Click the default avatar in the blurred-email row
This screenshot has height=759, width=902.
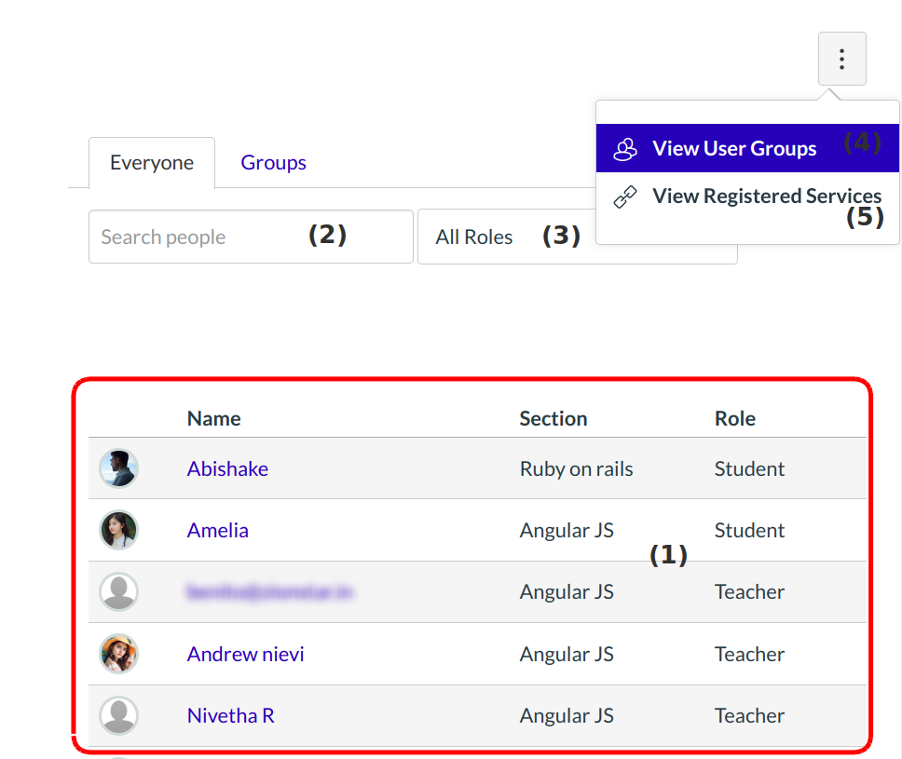(x=119, y=591)
